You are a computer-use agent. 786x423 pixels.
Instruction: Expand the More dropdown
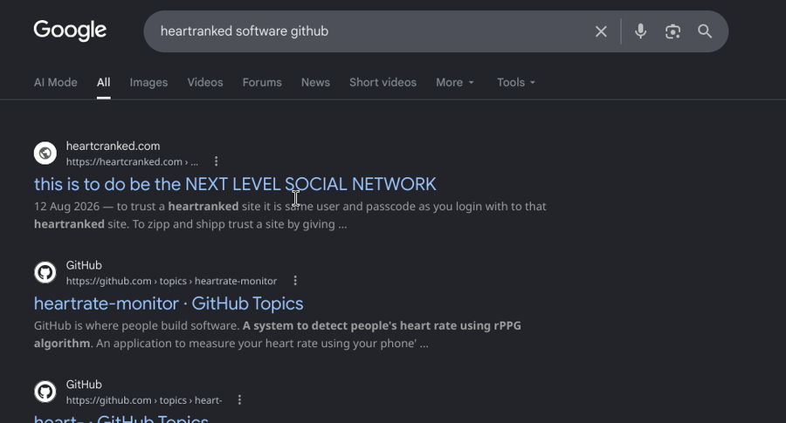(455, 83)
